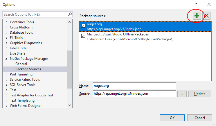Focus the Search Options box
Viewport: 216px width, 126px height.
tap(35, 14)
